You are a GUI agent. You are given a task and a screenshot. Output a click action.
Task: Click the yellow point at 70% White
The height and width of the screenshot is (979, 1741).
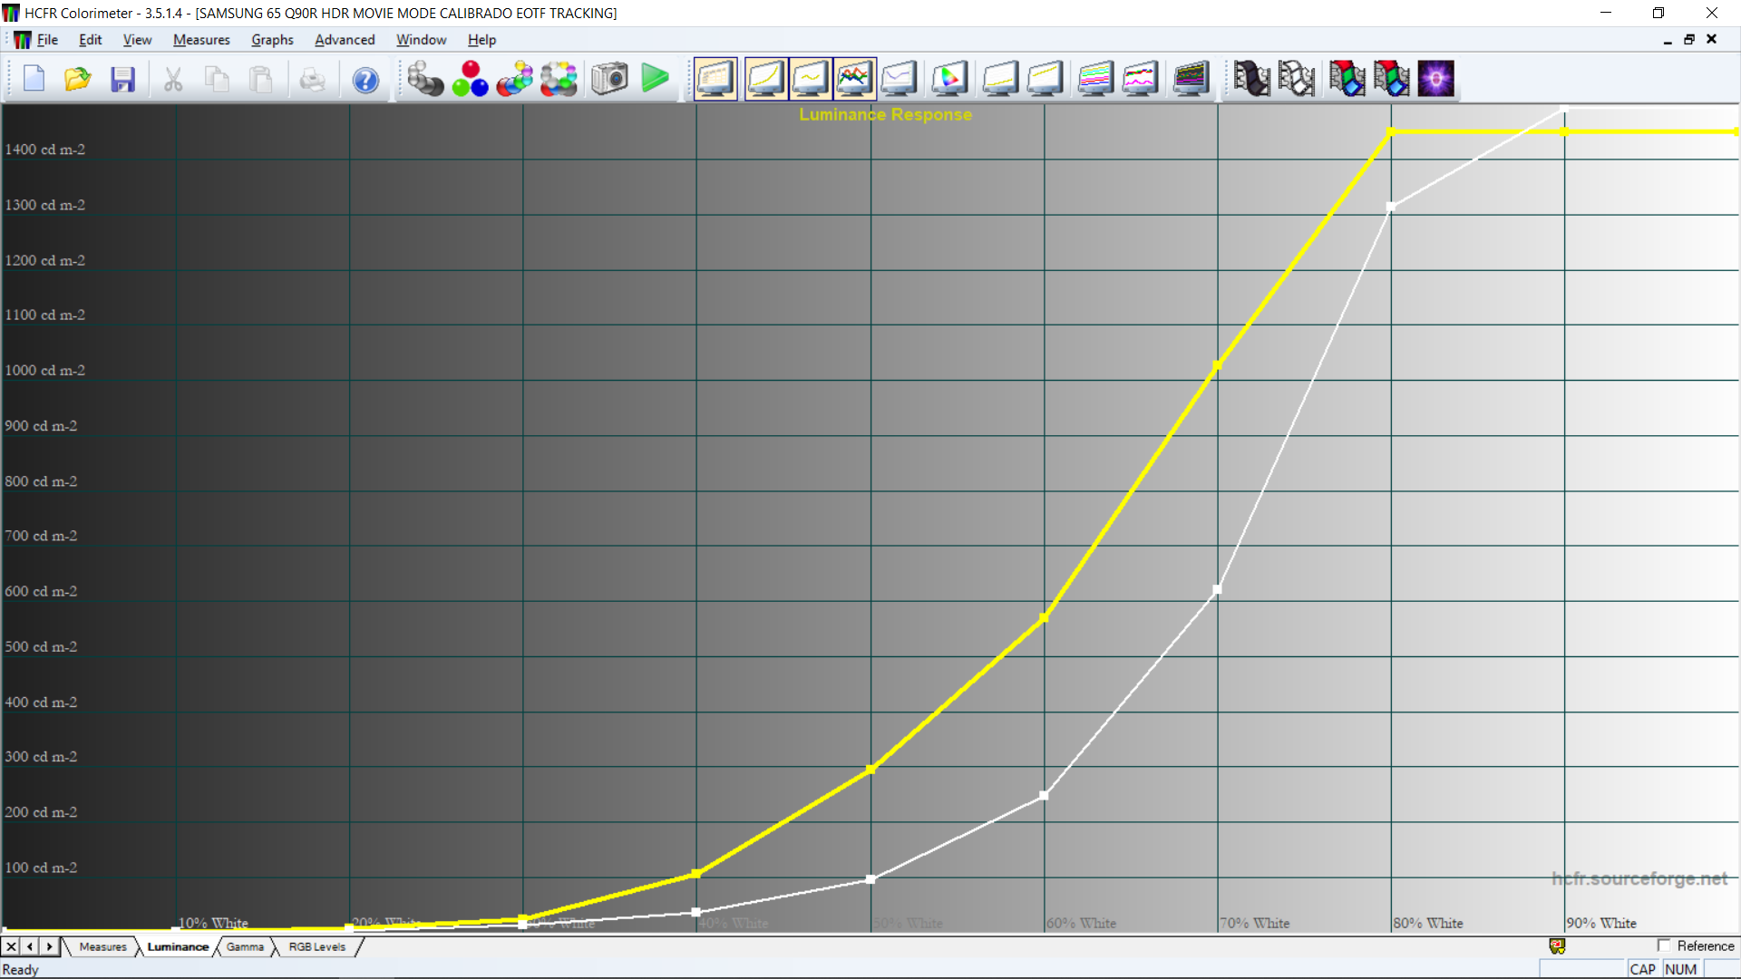click(1217, 365)
